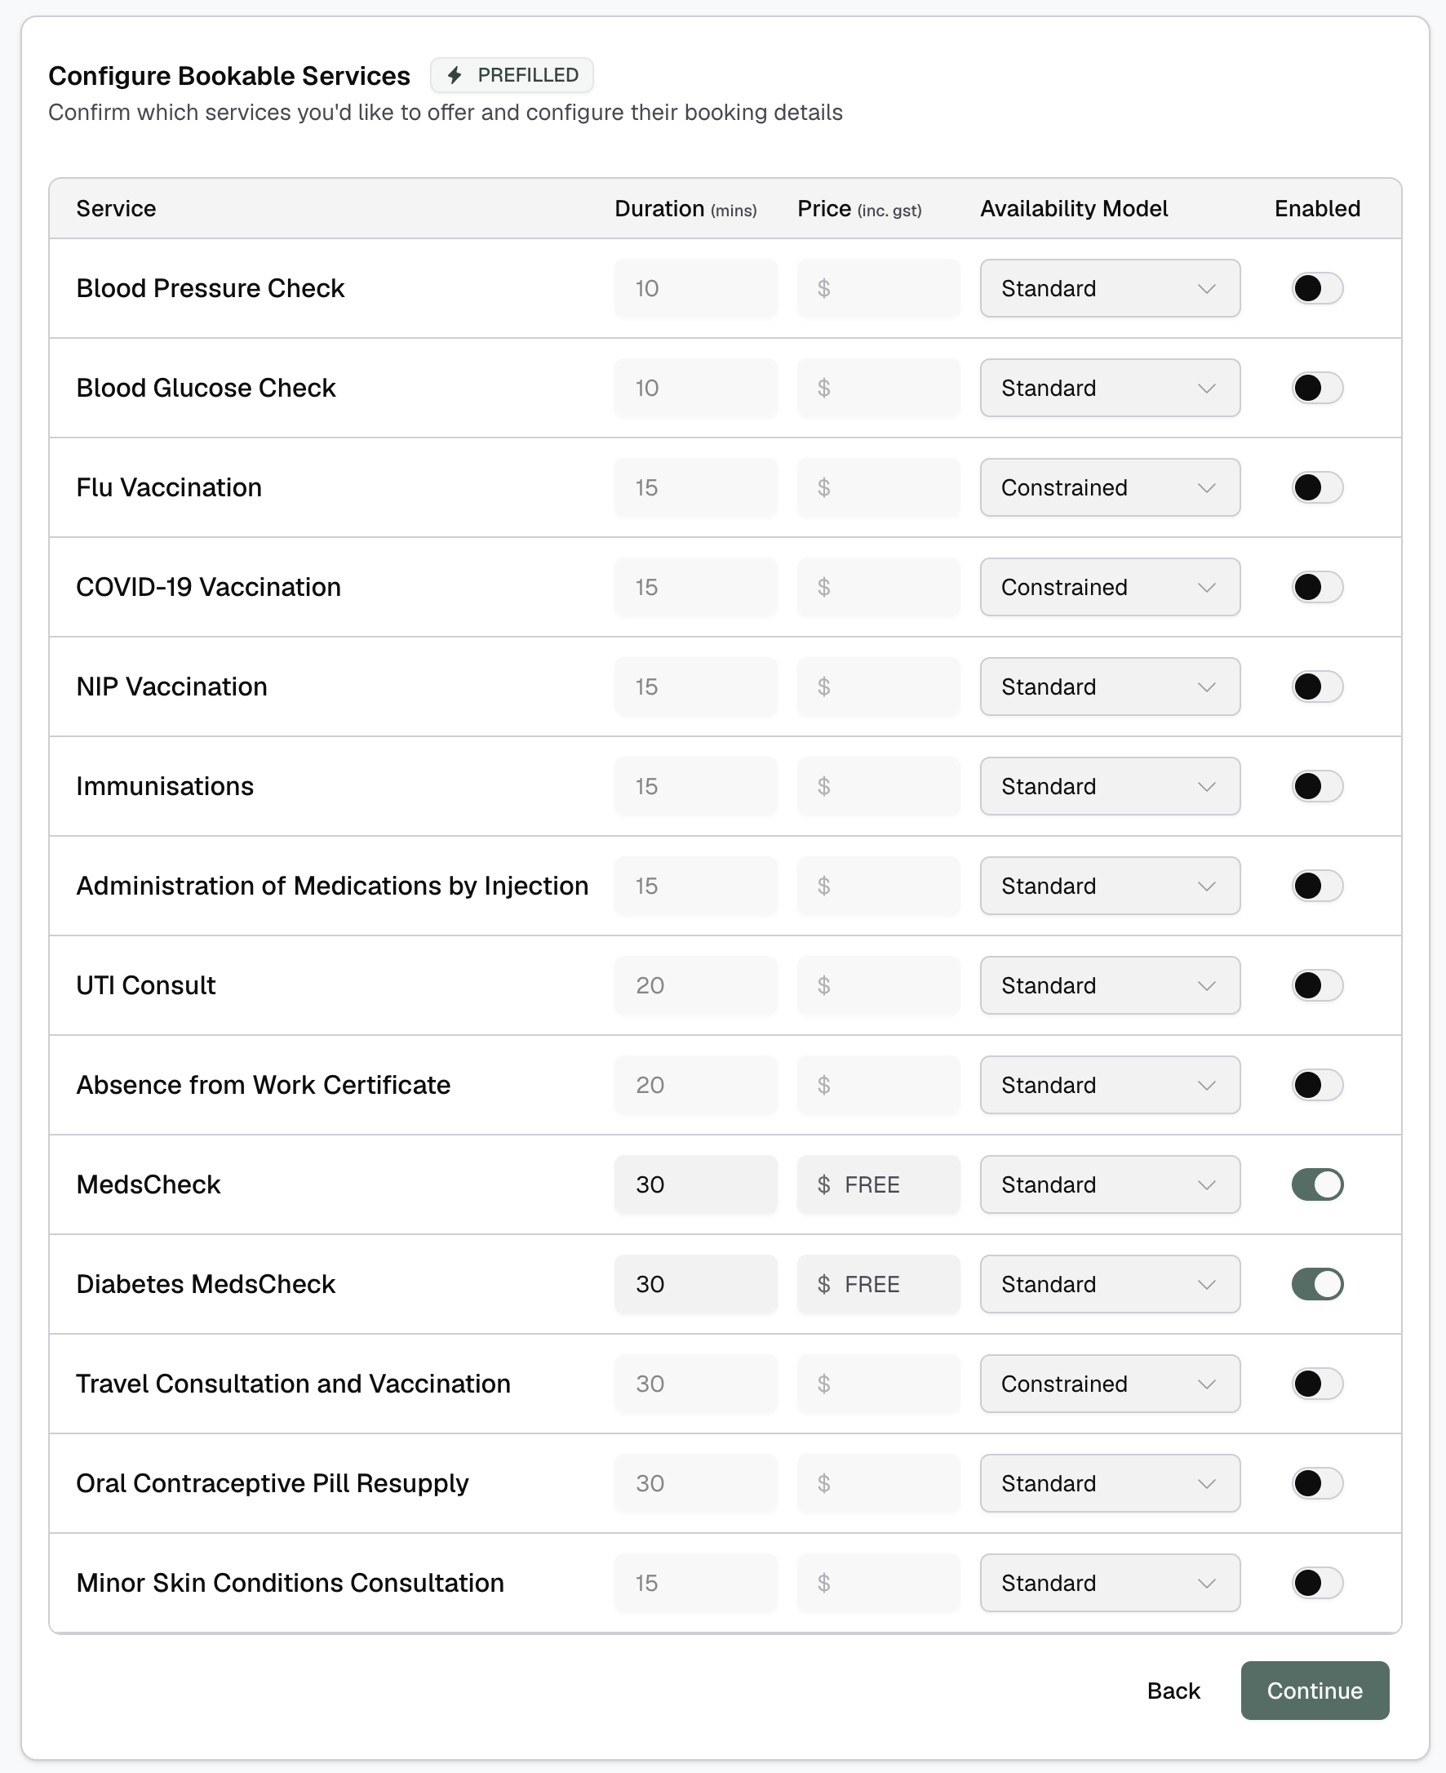Enable the UTI Consult service
Screen dimensions: 1446x1773
[x=1317, y=984]
